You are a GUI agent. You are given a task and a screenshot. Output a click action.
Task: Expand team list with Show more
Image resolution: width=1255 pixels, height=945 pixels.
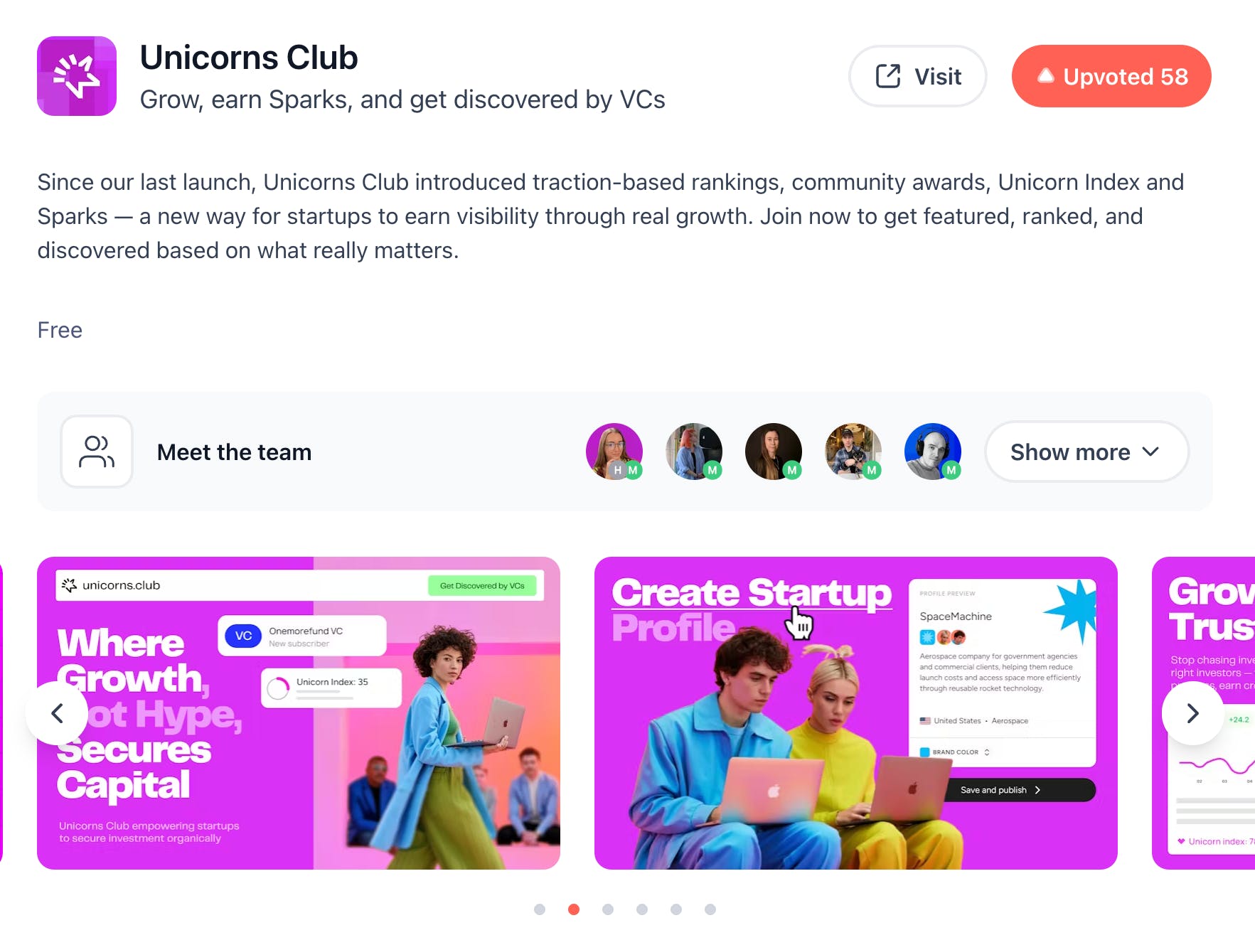pos(1086,452)
